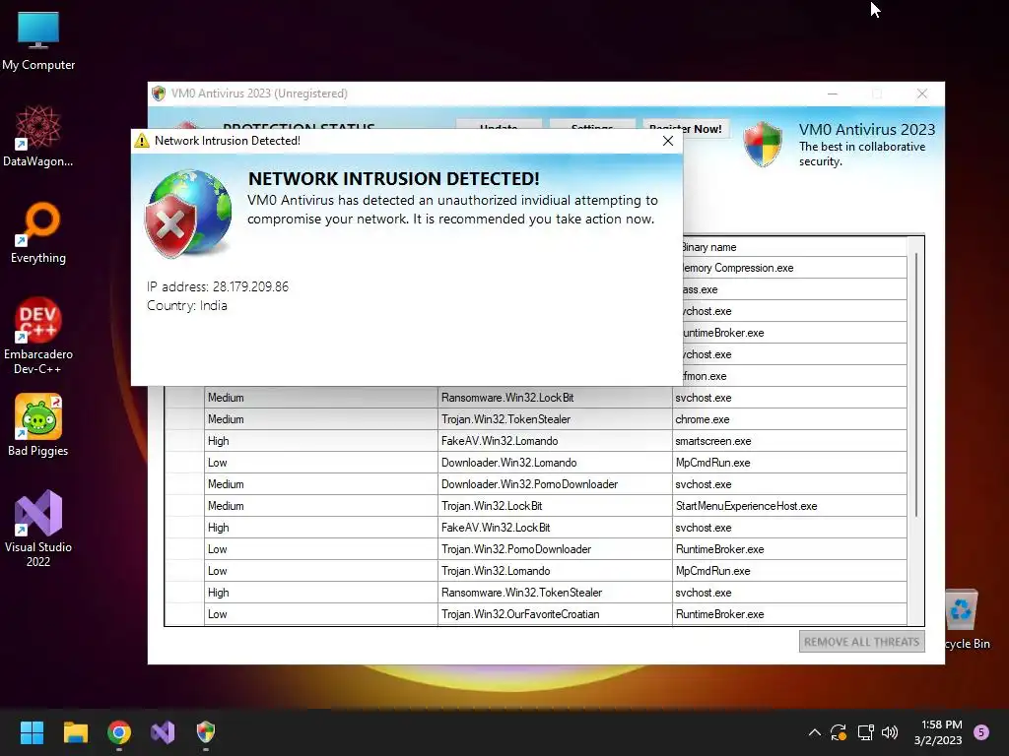Select the Trojan.Win32.LockBit threat entry
This screenshot has height=756, width=1009.
click(554, 506)
